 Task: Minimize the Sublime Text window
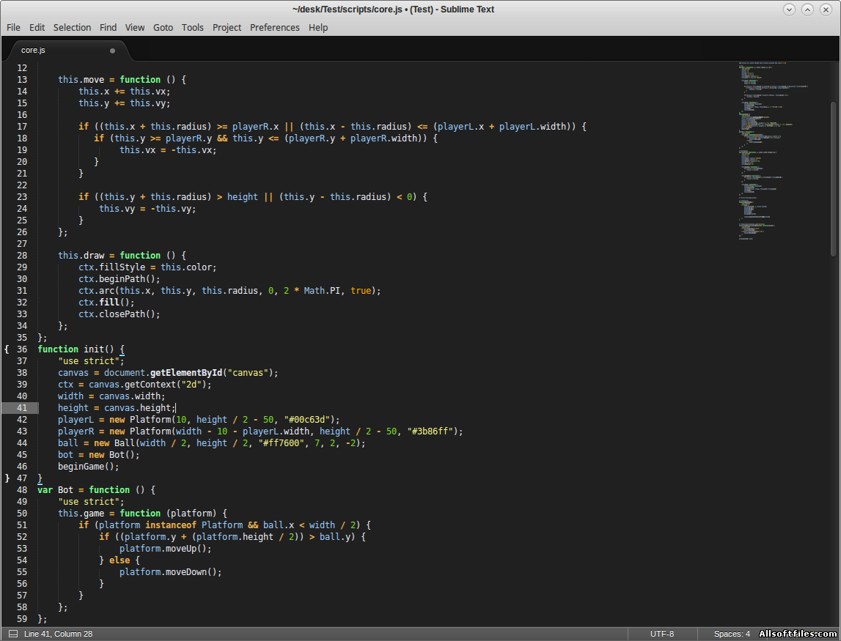[x=789, y=10]
